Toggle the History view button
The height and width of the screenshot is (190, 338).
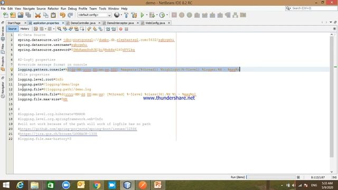[25, 28]
